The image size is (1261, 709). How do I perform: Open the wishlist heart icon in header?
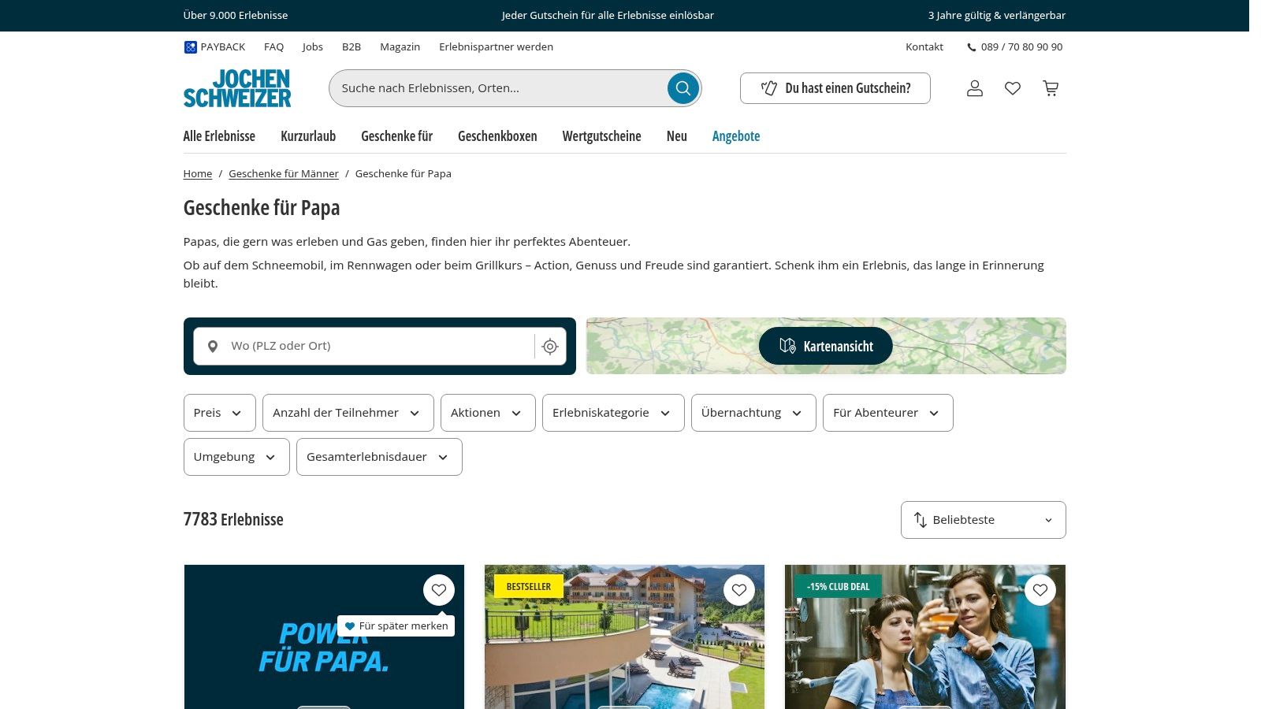[1013, 88]
